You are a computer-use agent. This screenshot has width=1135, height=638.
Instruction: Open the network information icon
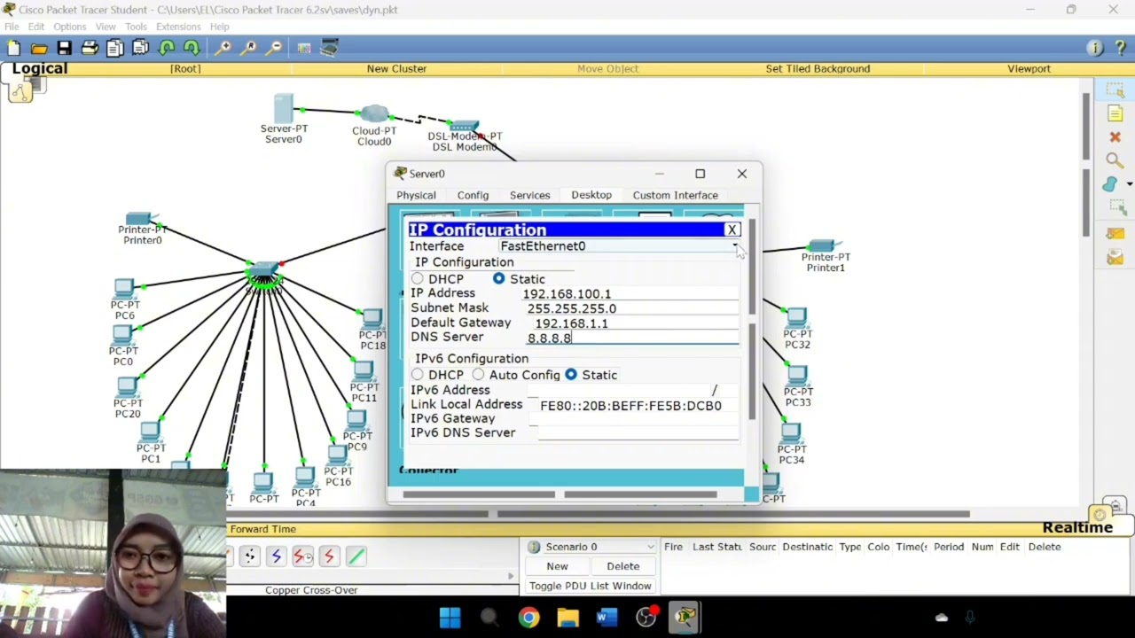pos(1095,48)
